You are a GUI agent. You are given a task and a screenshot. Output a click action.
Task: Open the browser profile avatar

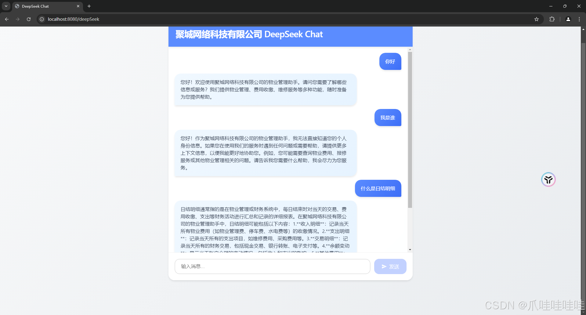point(568,19)
